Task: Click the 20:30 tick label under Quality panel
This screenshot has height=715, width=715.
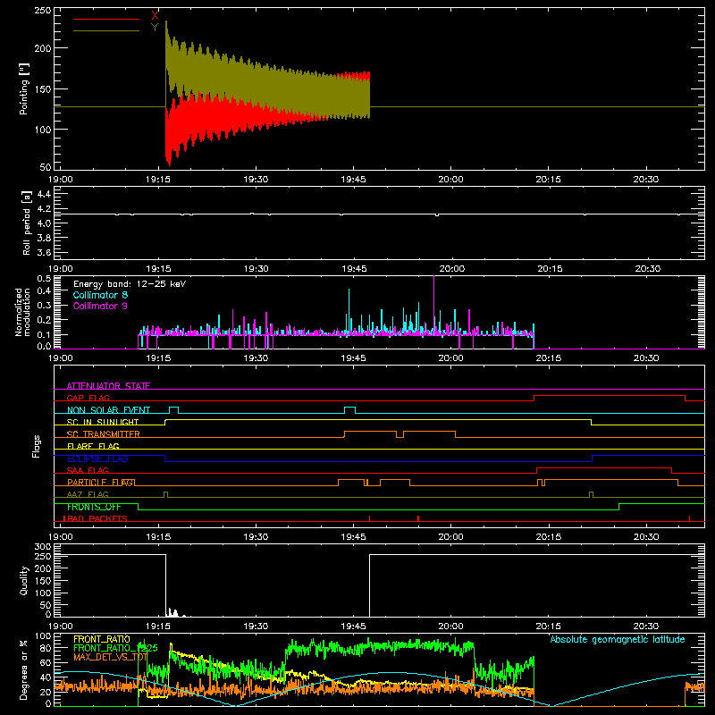Action: pos(646,627)
